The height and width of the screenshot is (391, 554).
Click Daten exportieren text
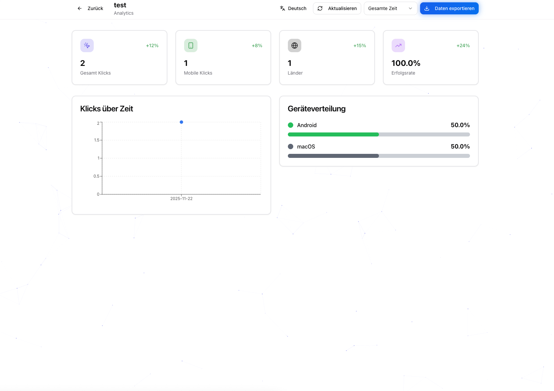click(x=455, y=8)
